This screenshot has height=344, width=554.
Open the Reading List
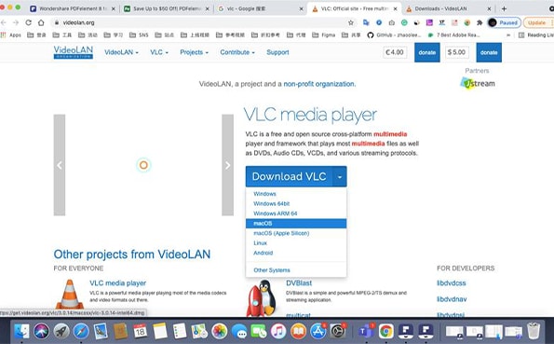point(536,35)
